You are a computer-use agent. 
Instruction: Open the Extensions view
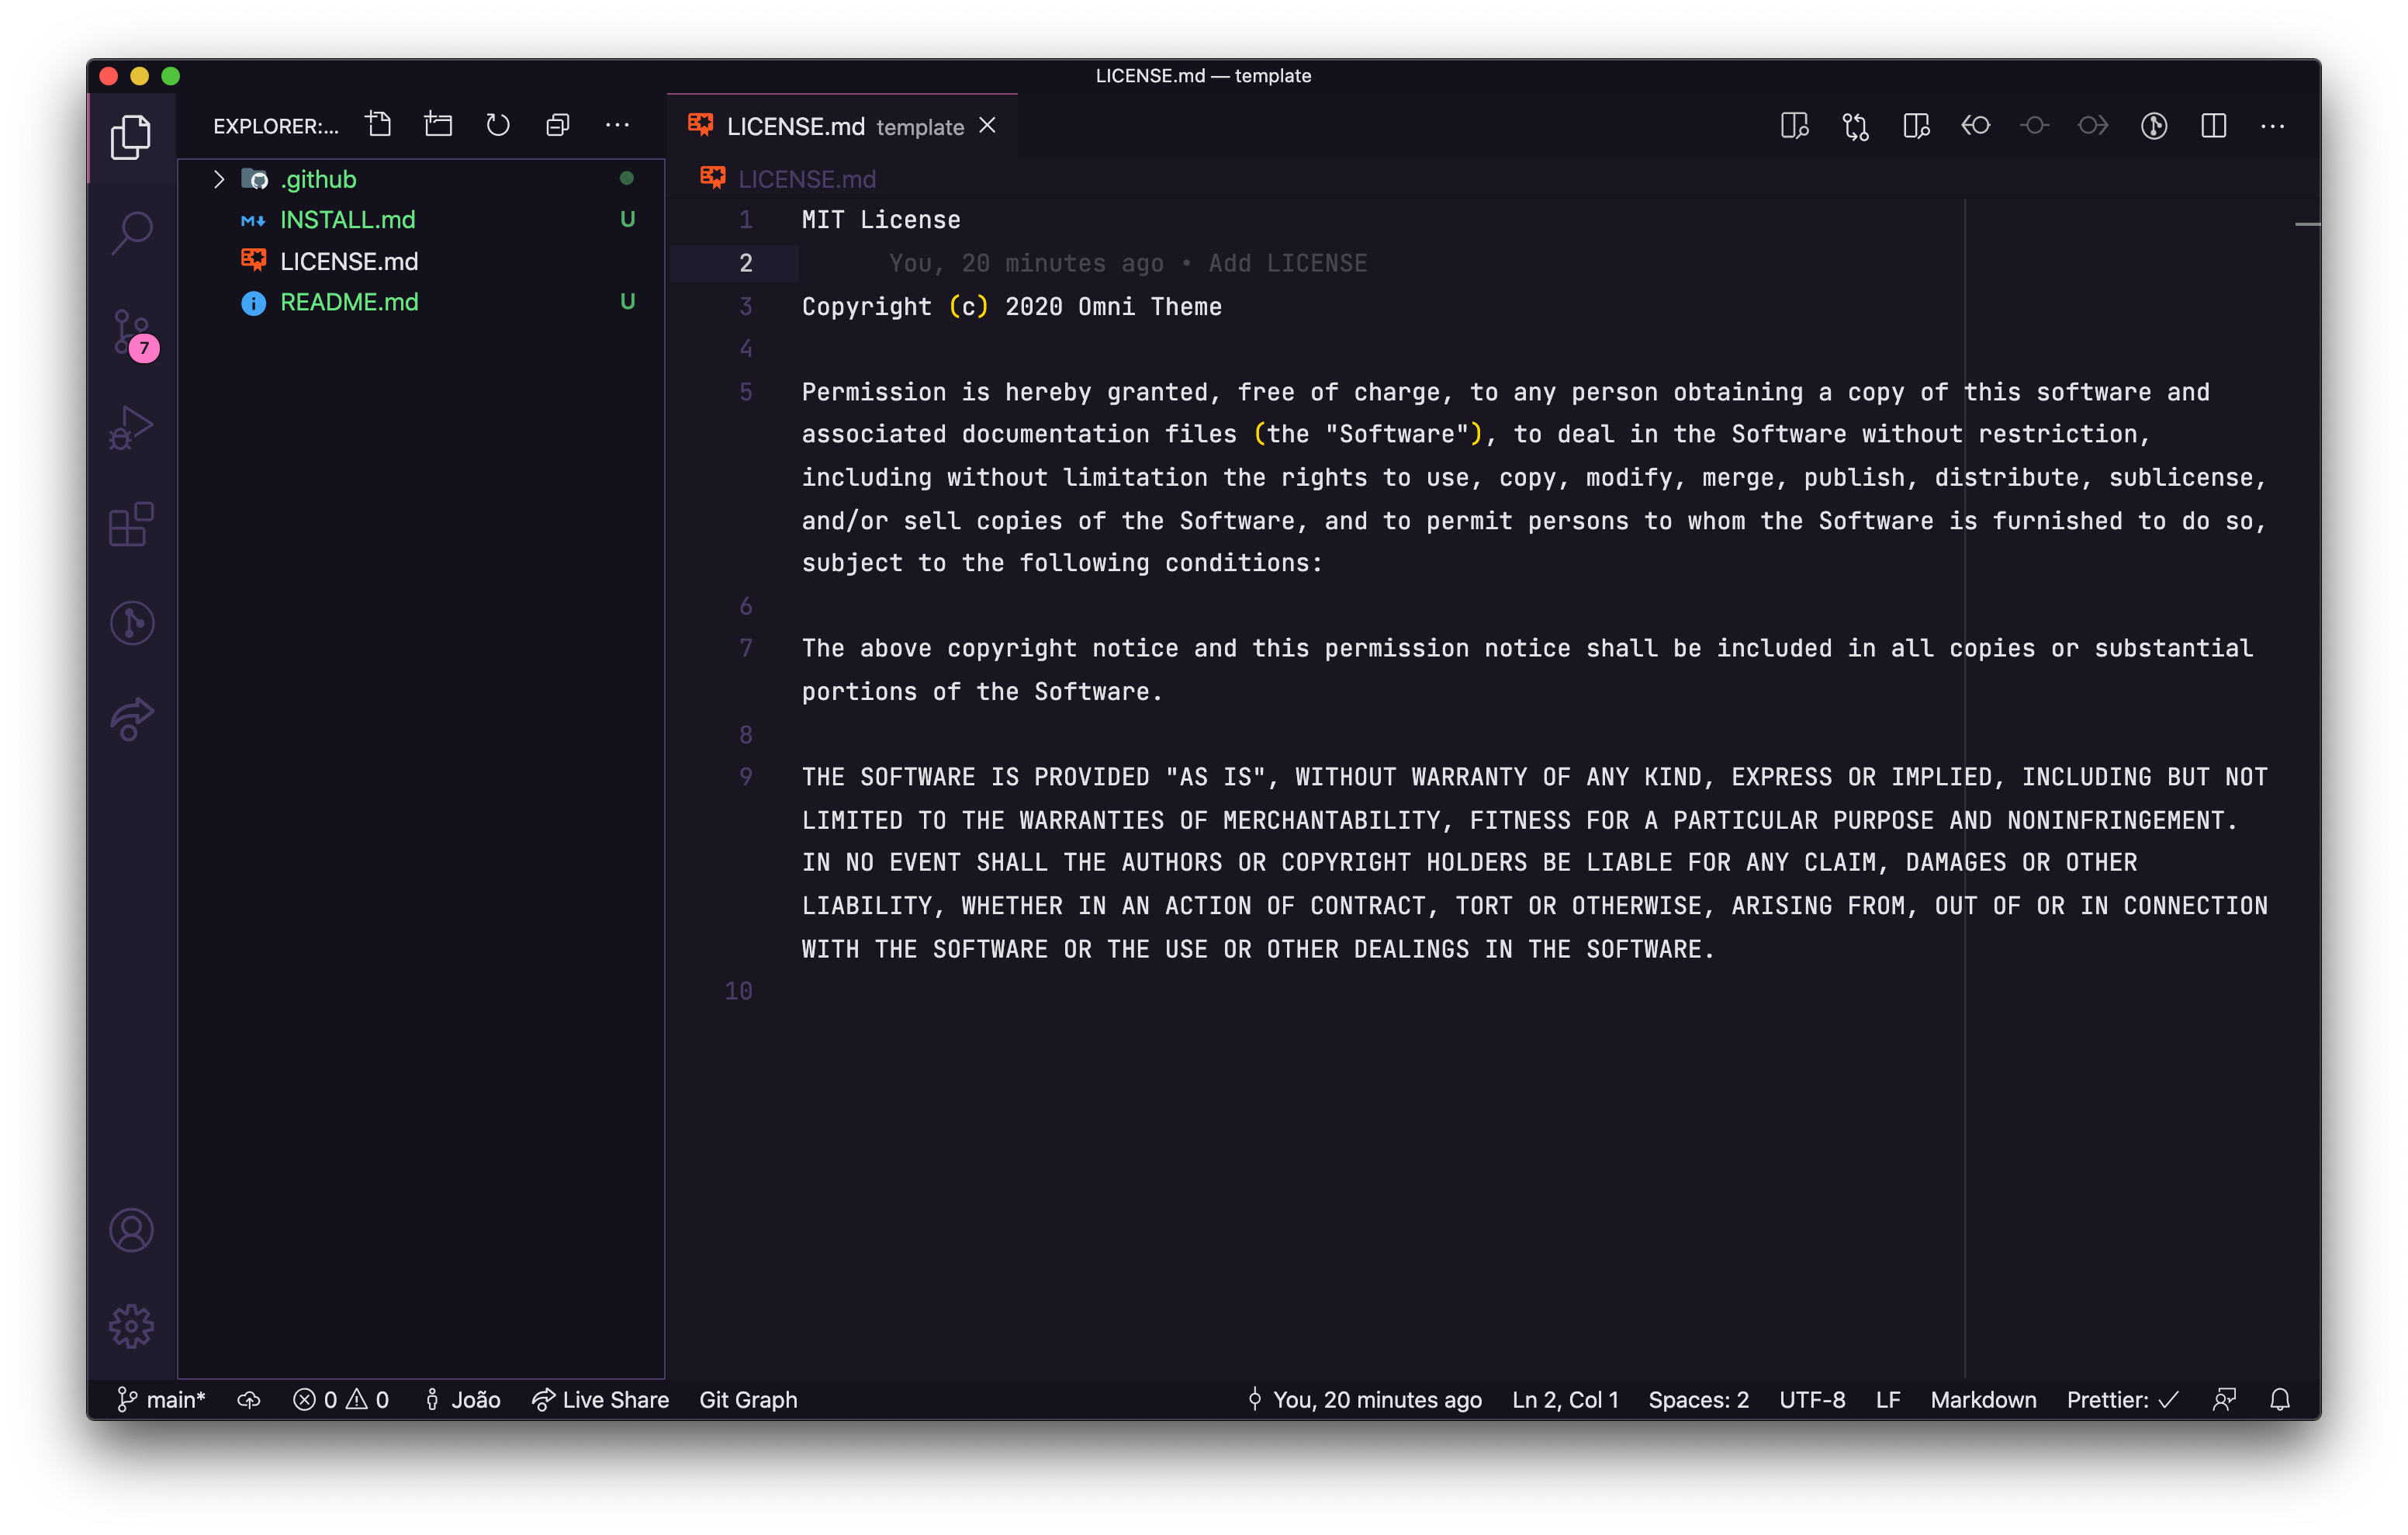pos(131,525)
